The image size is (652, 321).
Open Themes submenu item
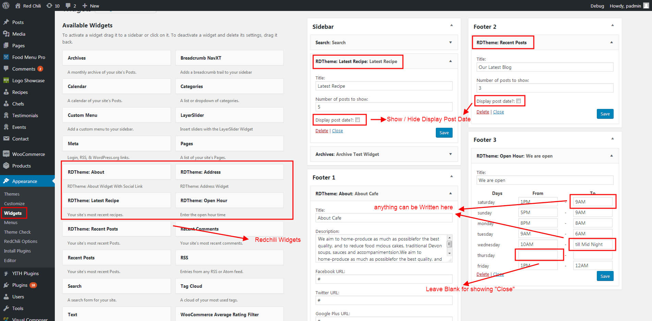click(12, 194)
